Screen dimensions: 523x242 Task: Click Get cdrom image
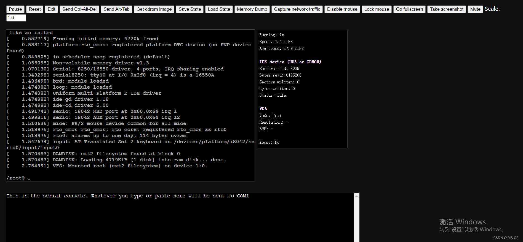pos(154,9)
